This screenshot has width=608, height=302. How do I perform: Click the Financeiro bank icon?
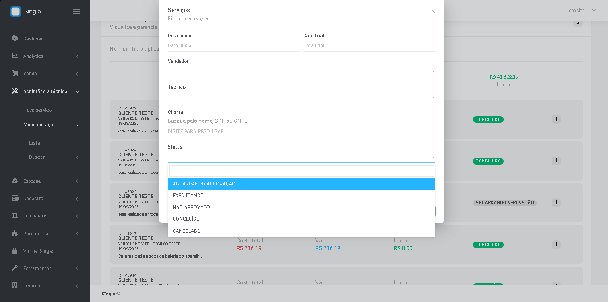(15, 216)
